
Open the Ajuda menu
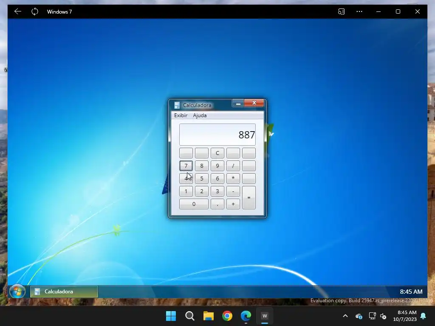[x=200, y=115]
